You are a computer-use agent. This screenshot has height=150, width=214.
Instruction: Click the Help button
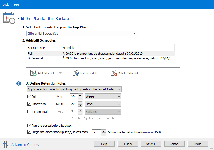104,144
